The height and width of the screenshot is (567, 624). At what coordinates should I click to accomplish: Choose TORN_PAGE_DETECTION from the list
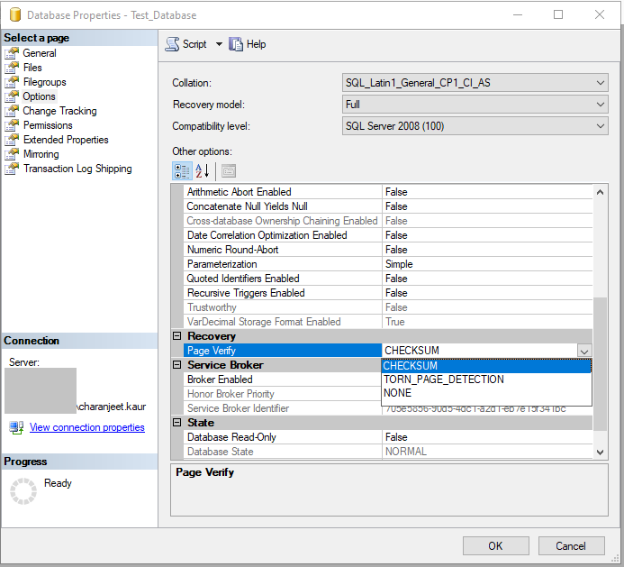[x=486, y=380]
